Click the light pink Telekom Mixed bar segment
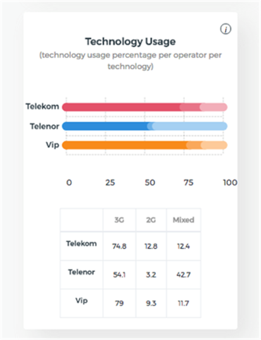This screenshot has height=340, width=261. pos(214,107)
